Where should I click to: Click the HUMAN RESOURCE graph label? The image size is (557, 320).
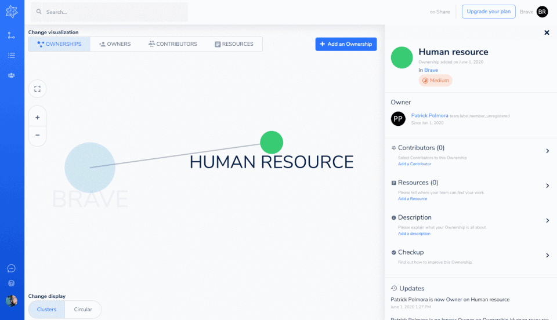coord(272,162)
